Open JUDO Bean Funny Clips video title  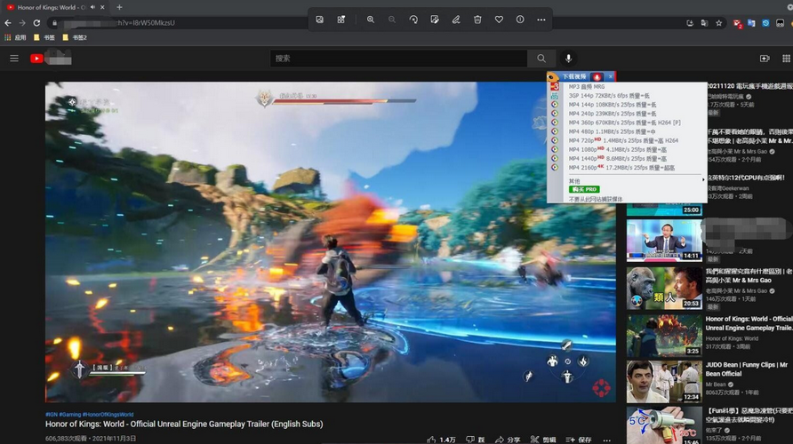pyautogui.click(x=747, y=369)
